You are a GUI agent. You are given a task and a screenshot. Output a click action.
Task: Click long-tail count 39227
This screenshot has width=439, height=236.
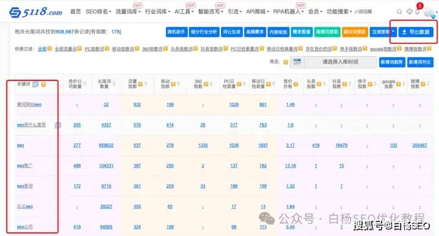(x=106, y=207)
